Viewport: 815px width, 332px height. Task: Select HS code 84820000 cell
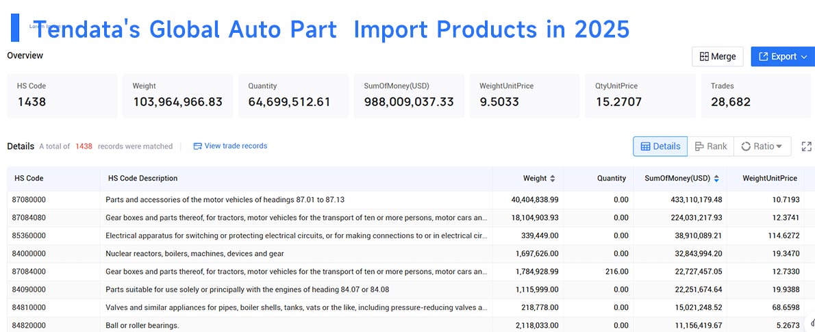pyautogui.click(x=30, y=326)
